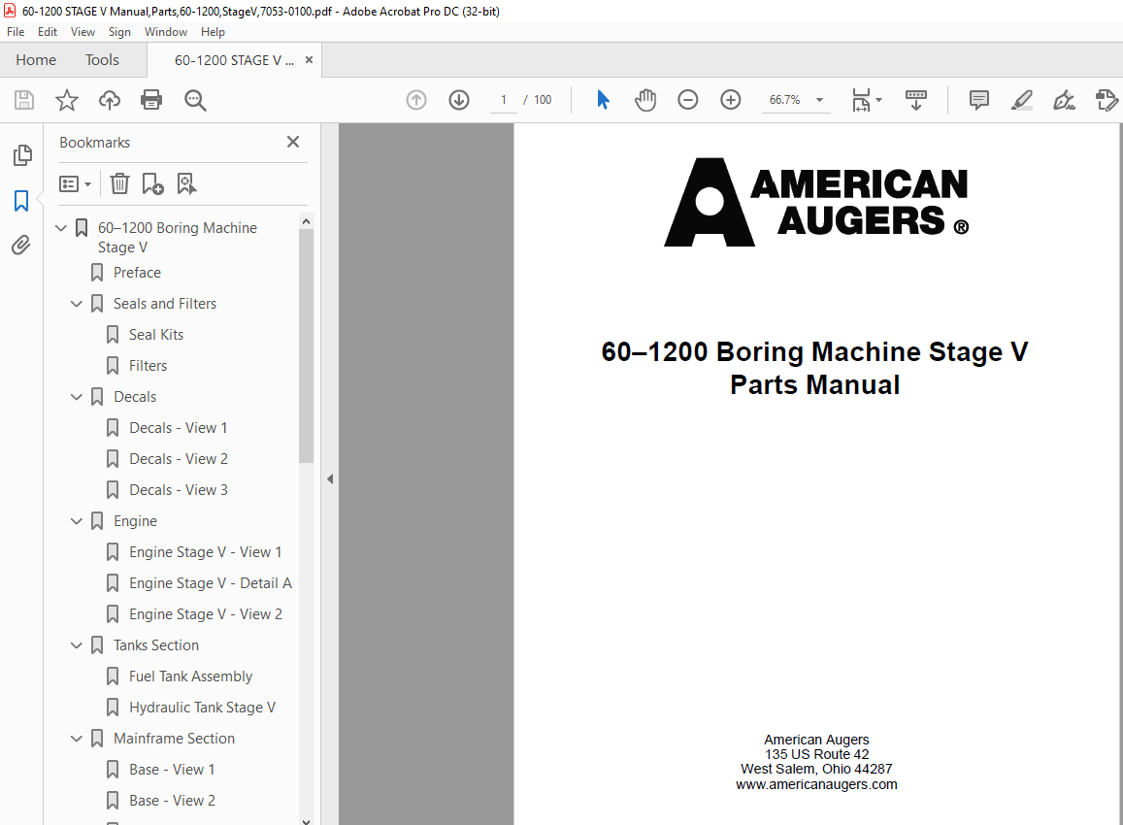Viewport: 1123px width, 825px height.
Task: Delete the selected bookmark trash icon
Action: point(119,184)
